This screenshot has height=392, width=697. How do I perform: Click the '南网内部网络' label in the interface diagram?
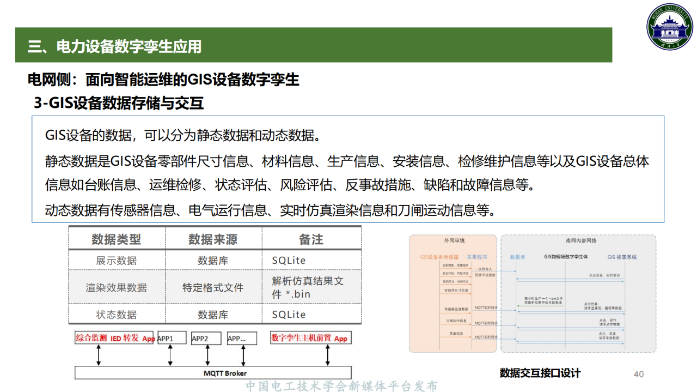(581, 241)
